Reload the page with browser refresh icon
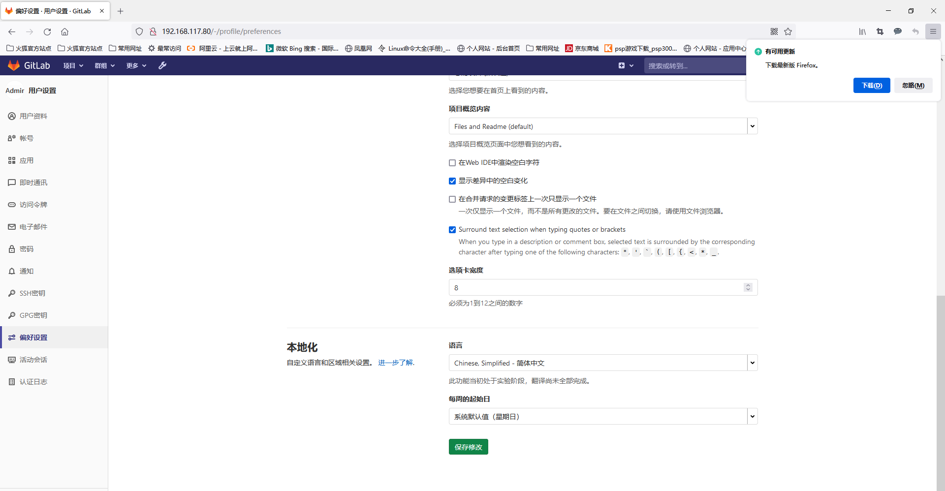This screenshot has width=945, height=491. 47,31
